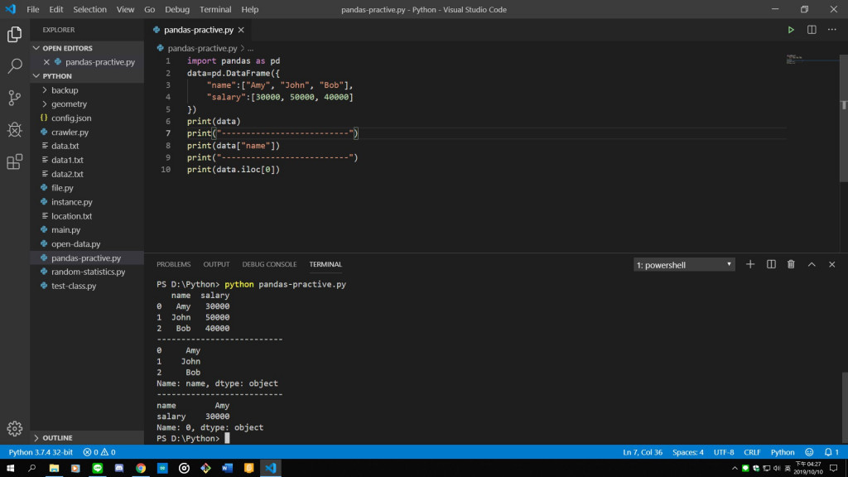Viewport: 848px width, 477px height.
Task: Open the File menu
Action: [x=32, y=9]
